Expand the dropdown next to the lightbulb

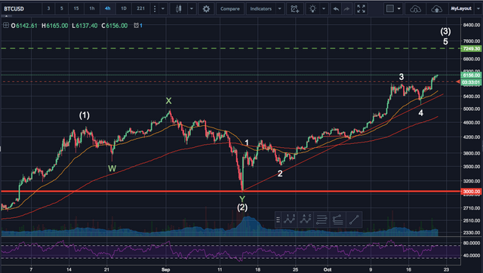[324, 9]
